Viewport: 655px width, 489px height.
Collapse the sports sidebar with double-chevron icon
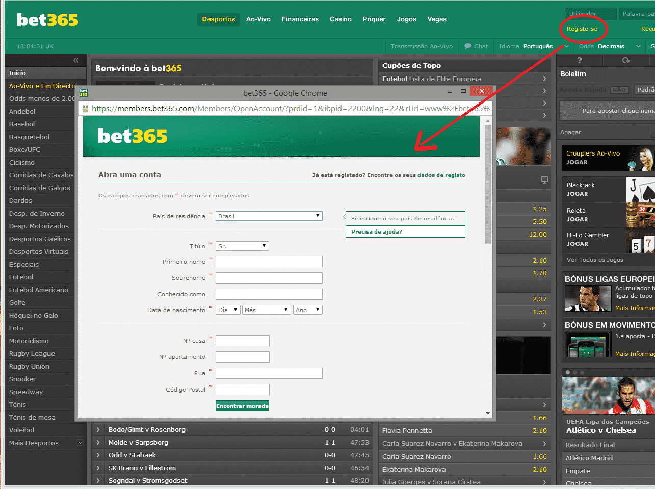click(x=76, y=60)
